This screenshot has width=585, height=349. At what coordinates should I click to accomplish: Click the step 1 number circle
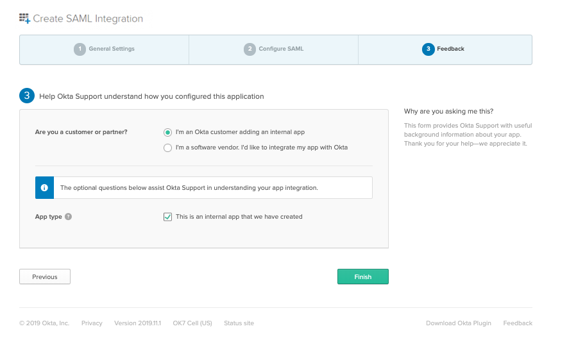click(80, 49)
